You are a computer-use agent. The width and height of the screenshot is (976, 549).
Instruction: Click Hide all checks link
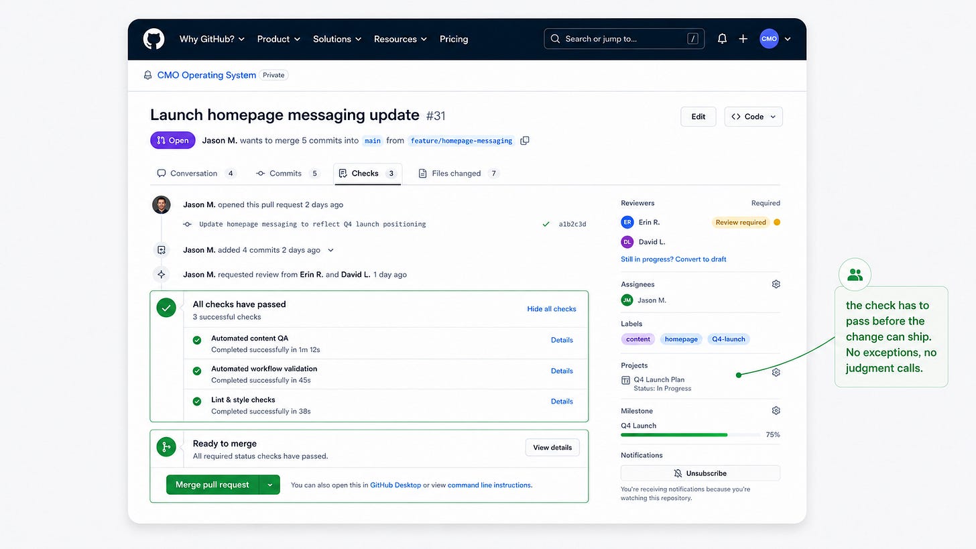point(552,309)
